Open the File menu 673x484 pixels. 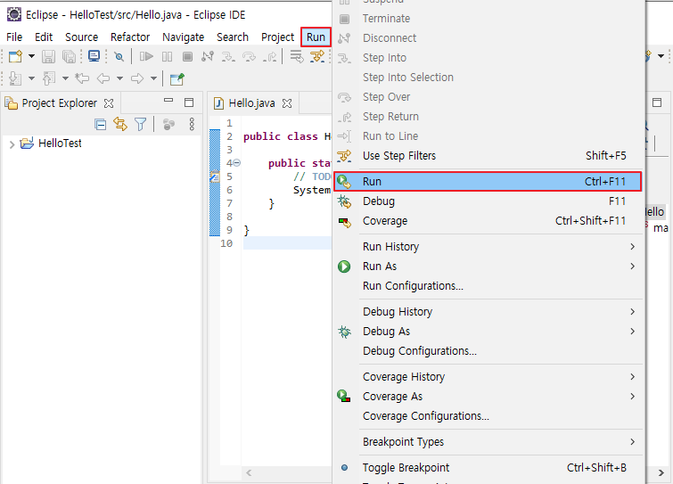(14, 37)
